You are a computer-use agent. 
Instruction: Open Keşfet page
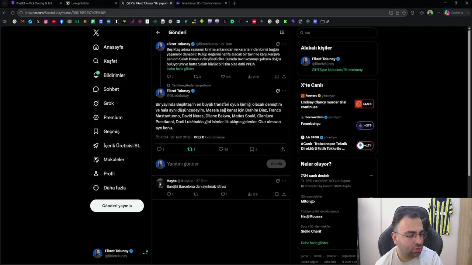click(105, 61)
